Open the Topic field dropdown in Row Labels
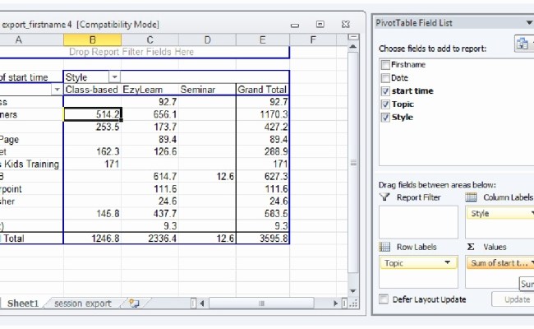Image resolution: width=534 pixels, height=329 pixels. (448, 263)
